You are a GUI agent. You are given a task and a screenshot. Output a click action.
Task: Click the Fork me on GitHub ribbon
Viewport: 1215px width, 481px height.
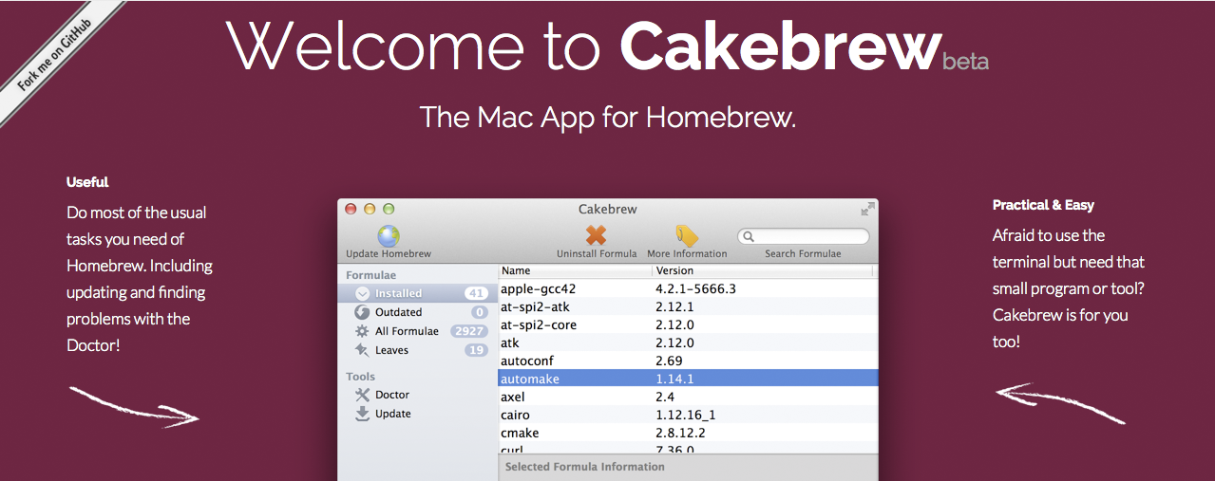(55, 55)
